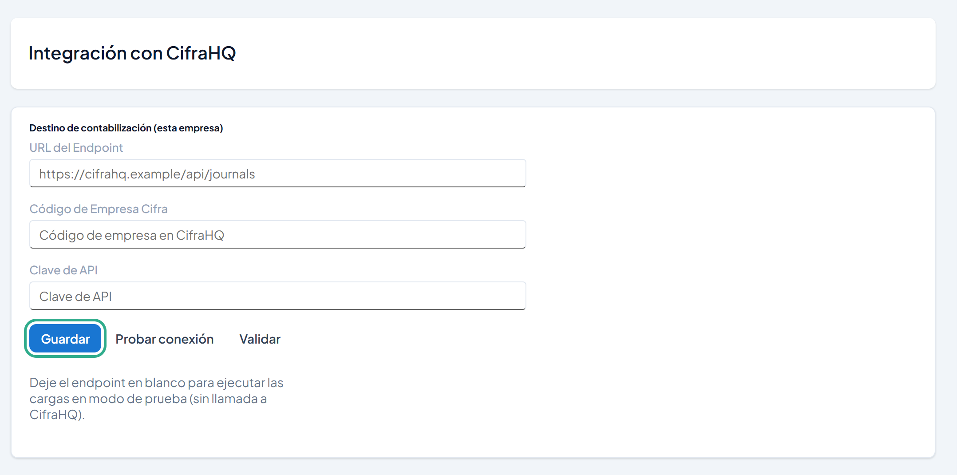Click the Guardar button

coord(65,339)
